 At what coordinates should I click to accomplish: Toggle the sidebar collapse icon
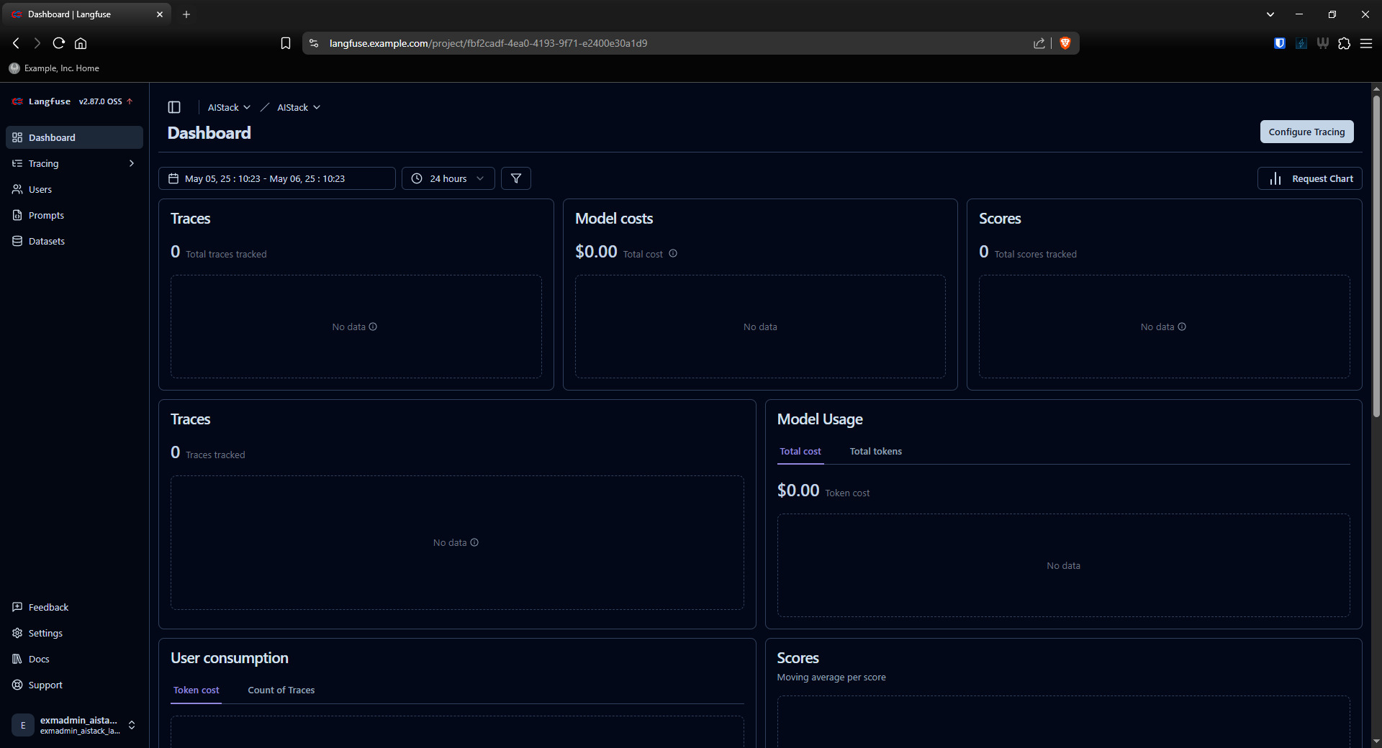point(174,107)
